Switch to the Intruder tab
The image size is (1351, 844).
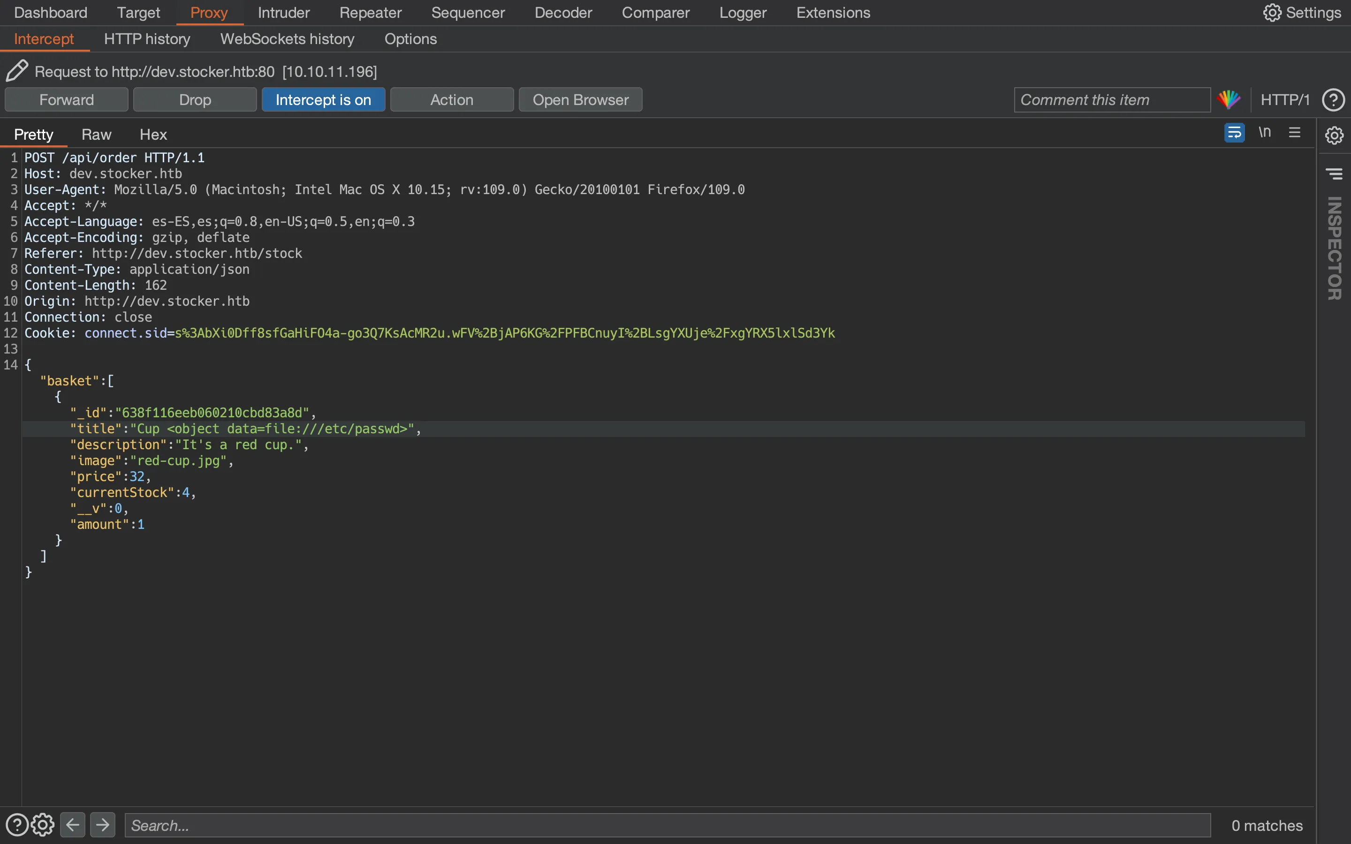tap(284, 12)
